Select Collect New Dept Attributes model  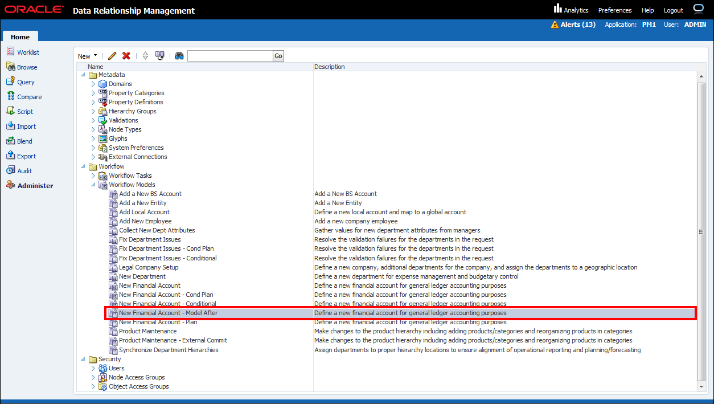pos(157,230)
